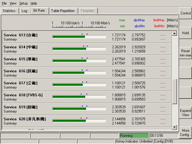Select the Service 618 [TVBS-G] label
This screenshot has width=192, height=144.
[x=23, y=95]
